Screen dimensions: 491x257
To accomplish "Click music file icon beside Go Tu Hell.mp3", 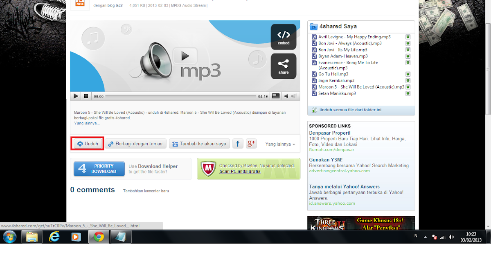I will (x=314, y=74).
